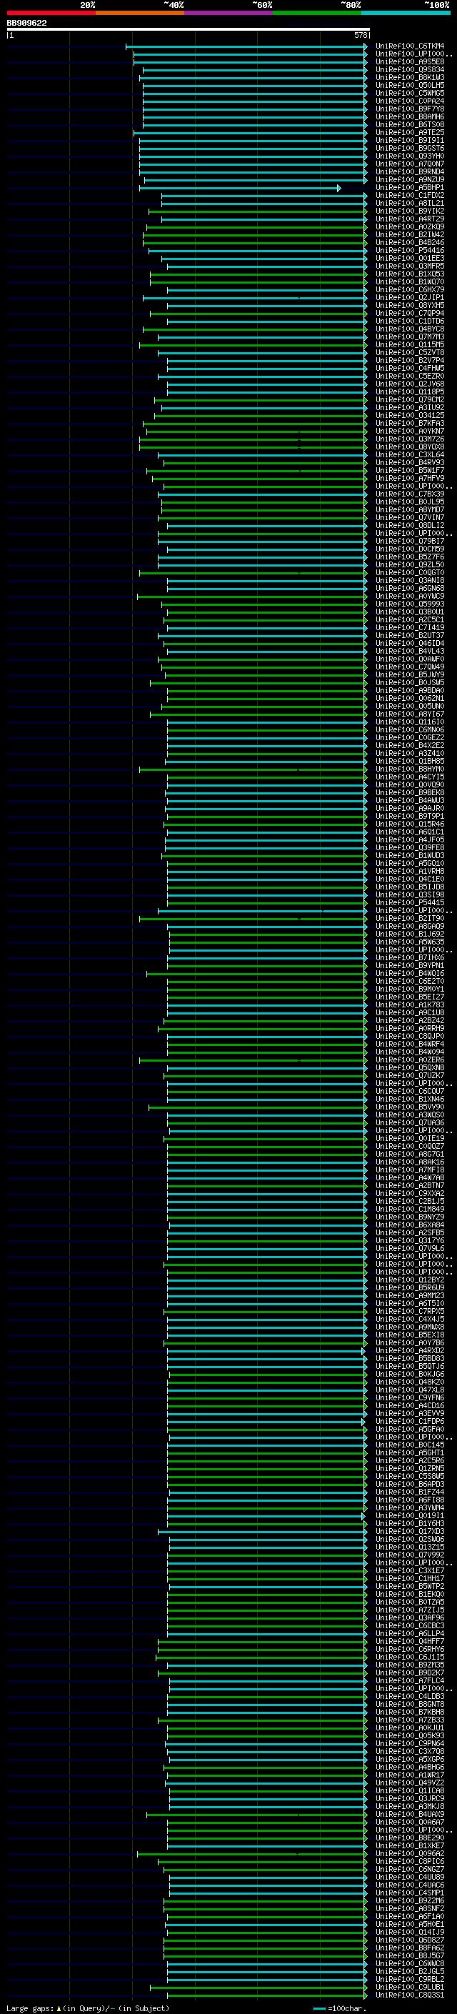Select the query ID BB909622
457x2014 pixels.
pos(26,24)
